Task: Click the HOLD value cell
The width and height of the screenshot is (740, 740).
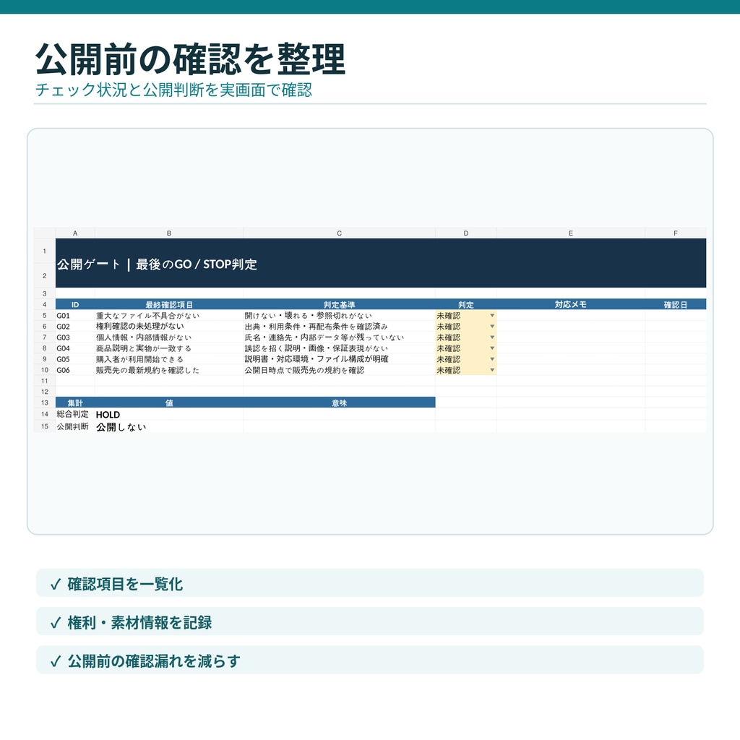Action: pyautogui.click(x=169, y=414)
